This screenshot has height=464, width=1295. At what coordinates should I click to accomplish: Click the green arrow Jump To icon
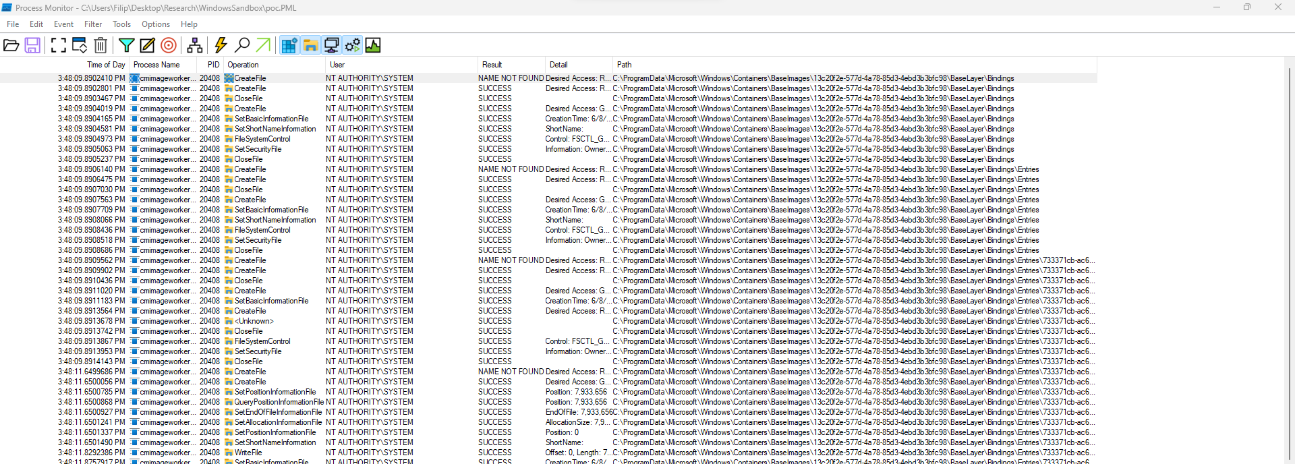[263, 45]
